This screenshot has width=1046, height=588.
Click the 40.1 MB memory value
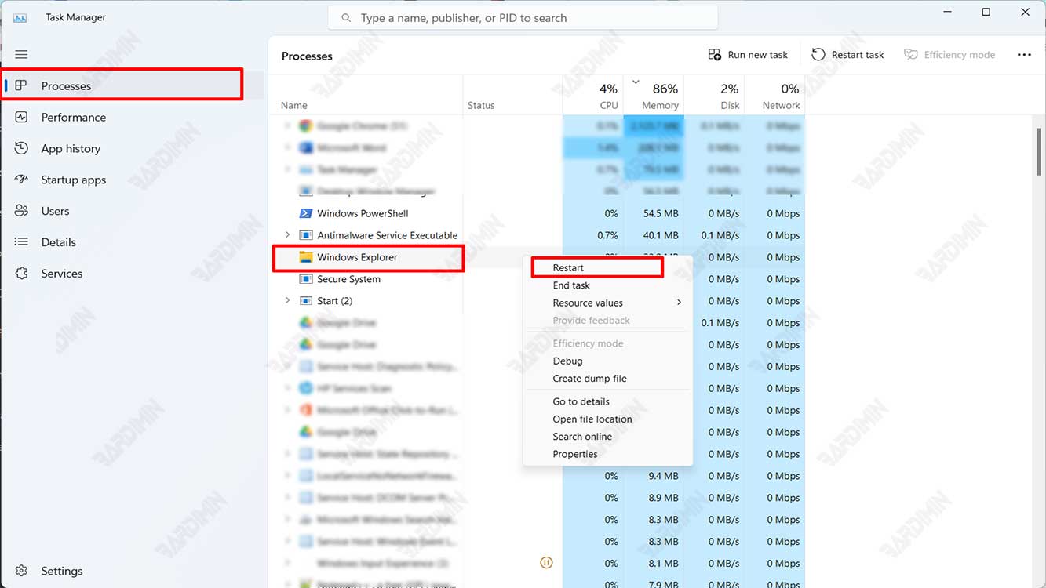661,235
